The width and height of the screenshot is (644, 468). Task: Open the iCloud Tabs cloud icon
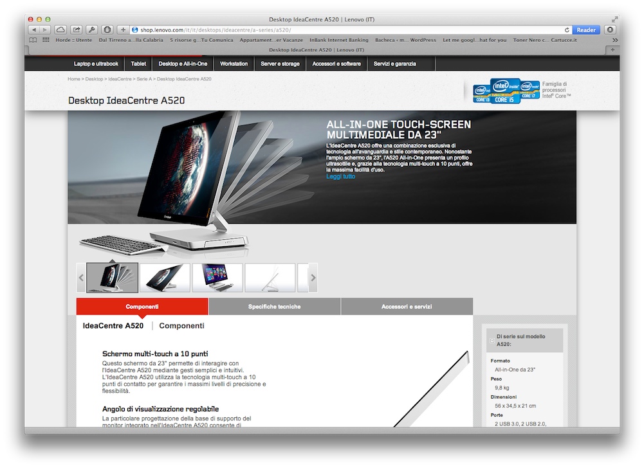click(x=60, y=30)
